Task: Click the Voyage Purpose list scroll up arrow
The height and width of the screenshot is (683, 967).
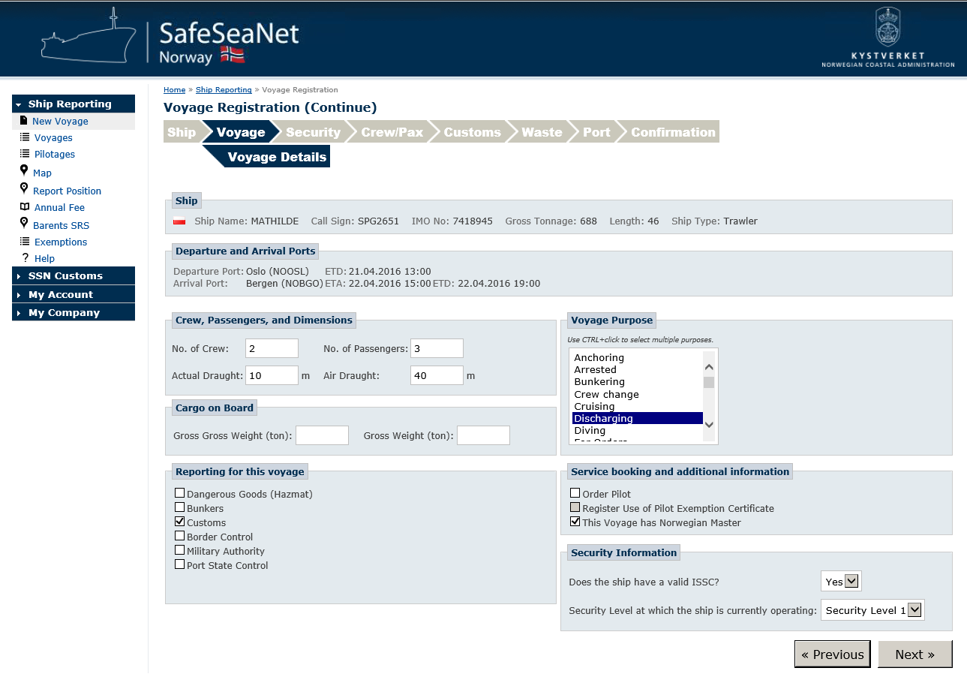Action: pos(709,368)
